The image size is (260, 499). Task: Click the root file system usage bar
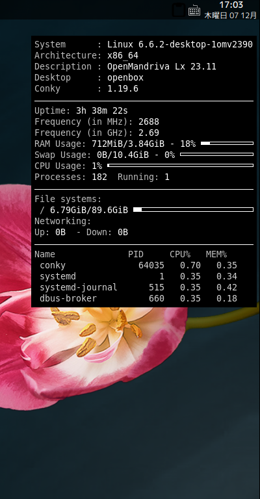(194, 209)
